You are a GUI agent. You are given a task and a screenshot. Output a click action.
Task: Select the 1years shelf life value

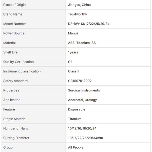pos(73,52)
